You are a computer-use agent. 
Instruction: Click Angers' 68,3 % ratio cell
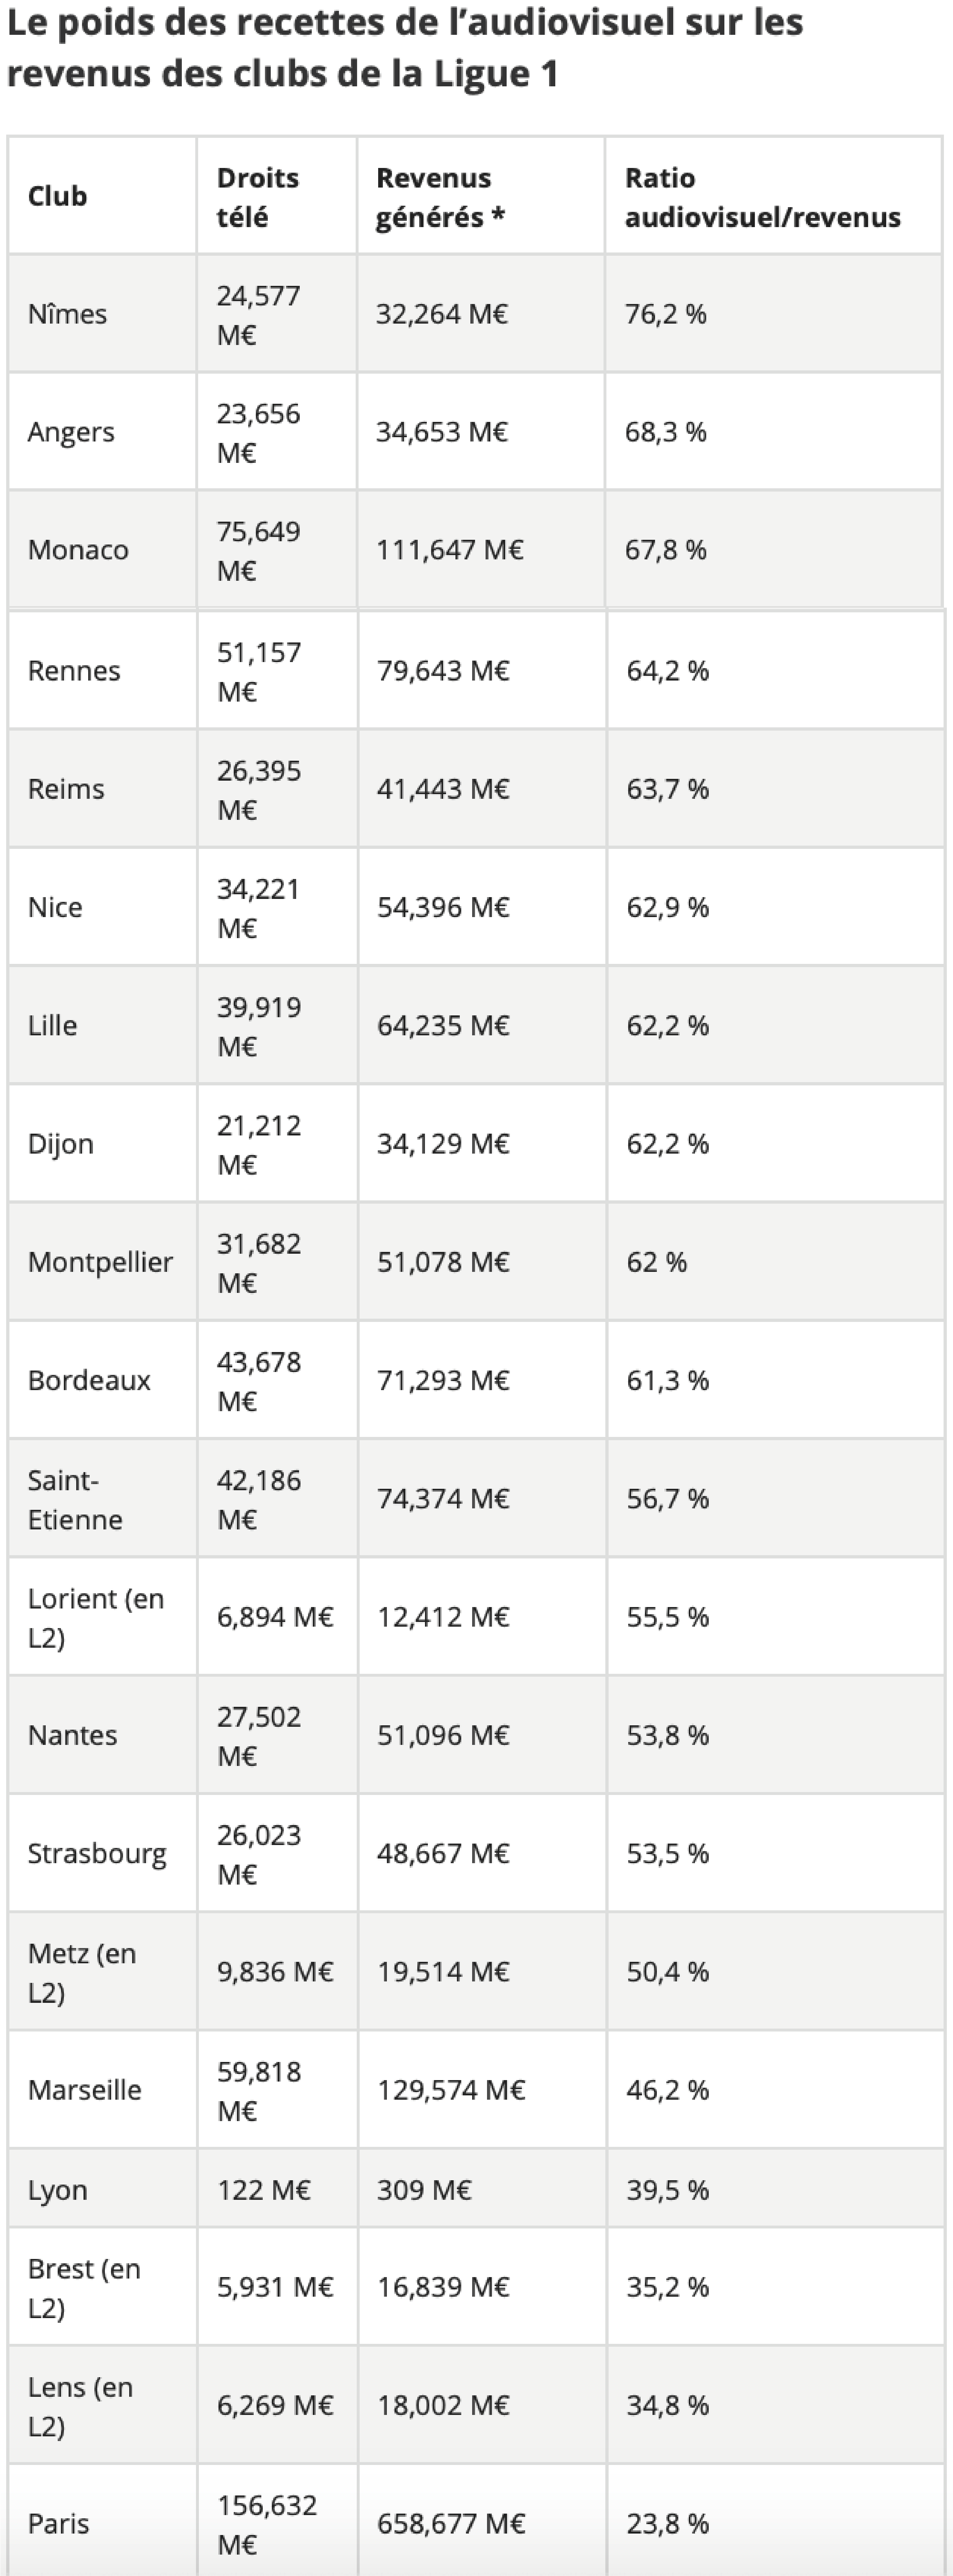coord(666,432)
